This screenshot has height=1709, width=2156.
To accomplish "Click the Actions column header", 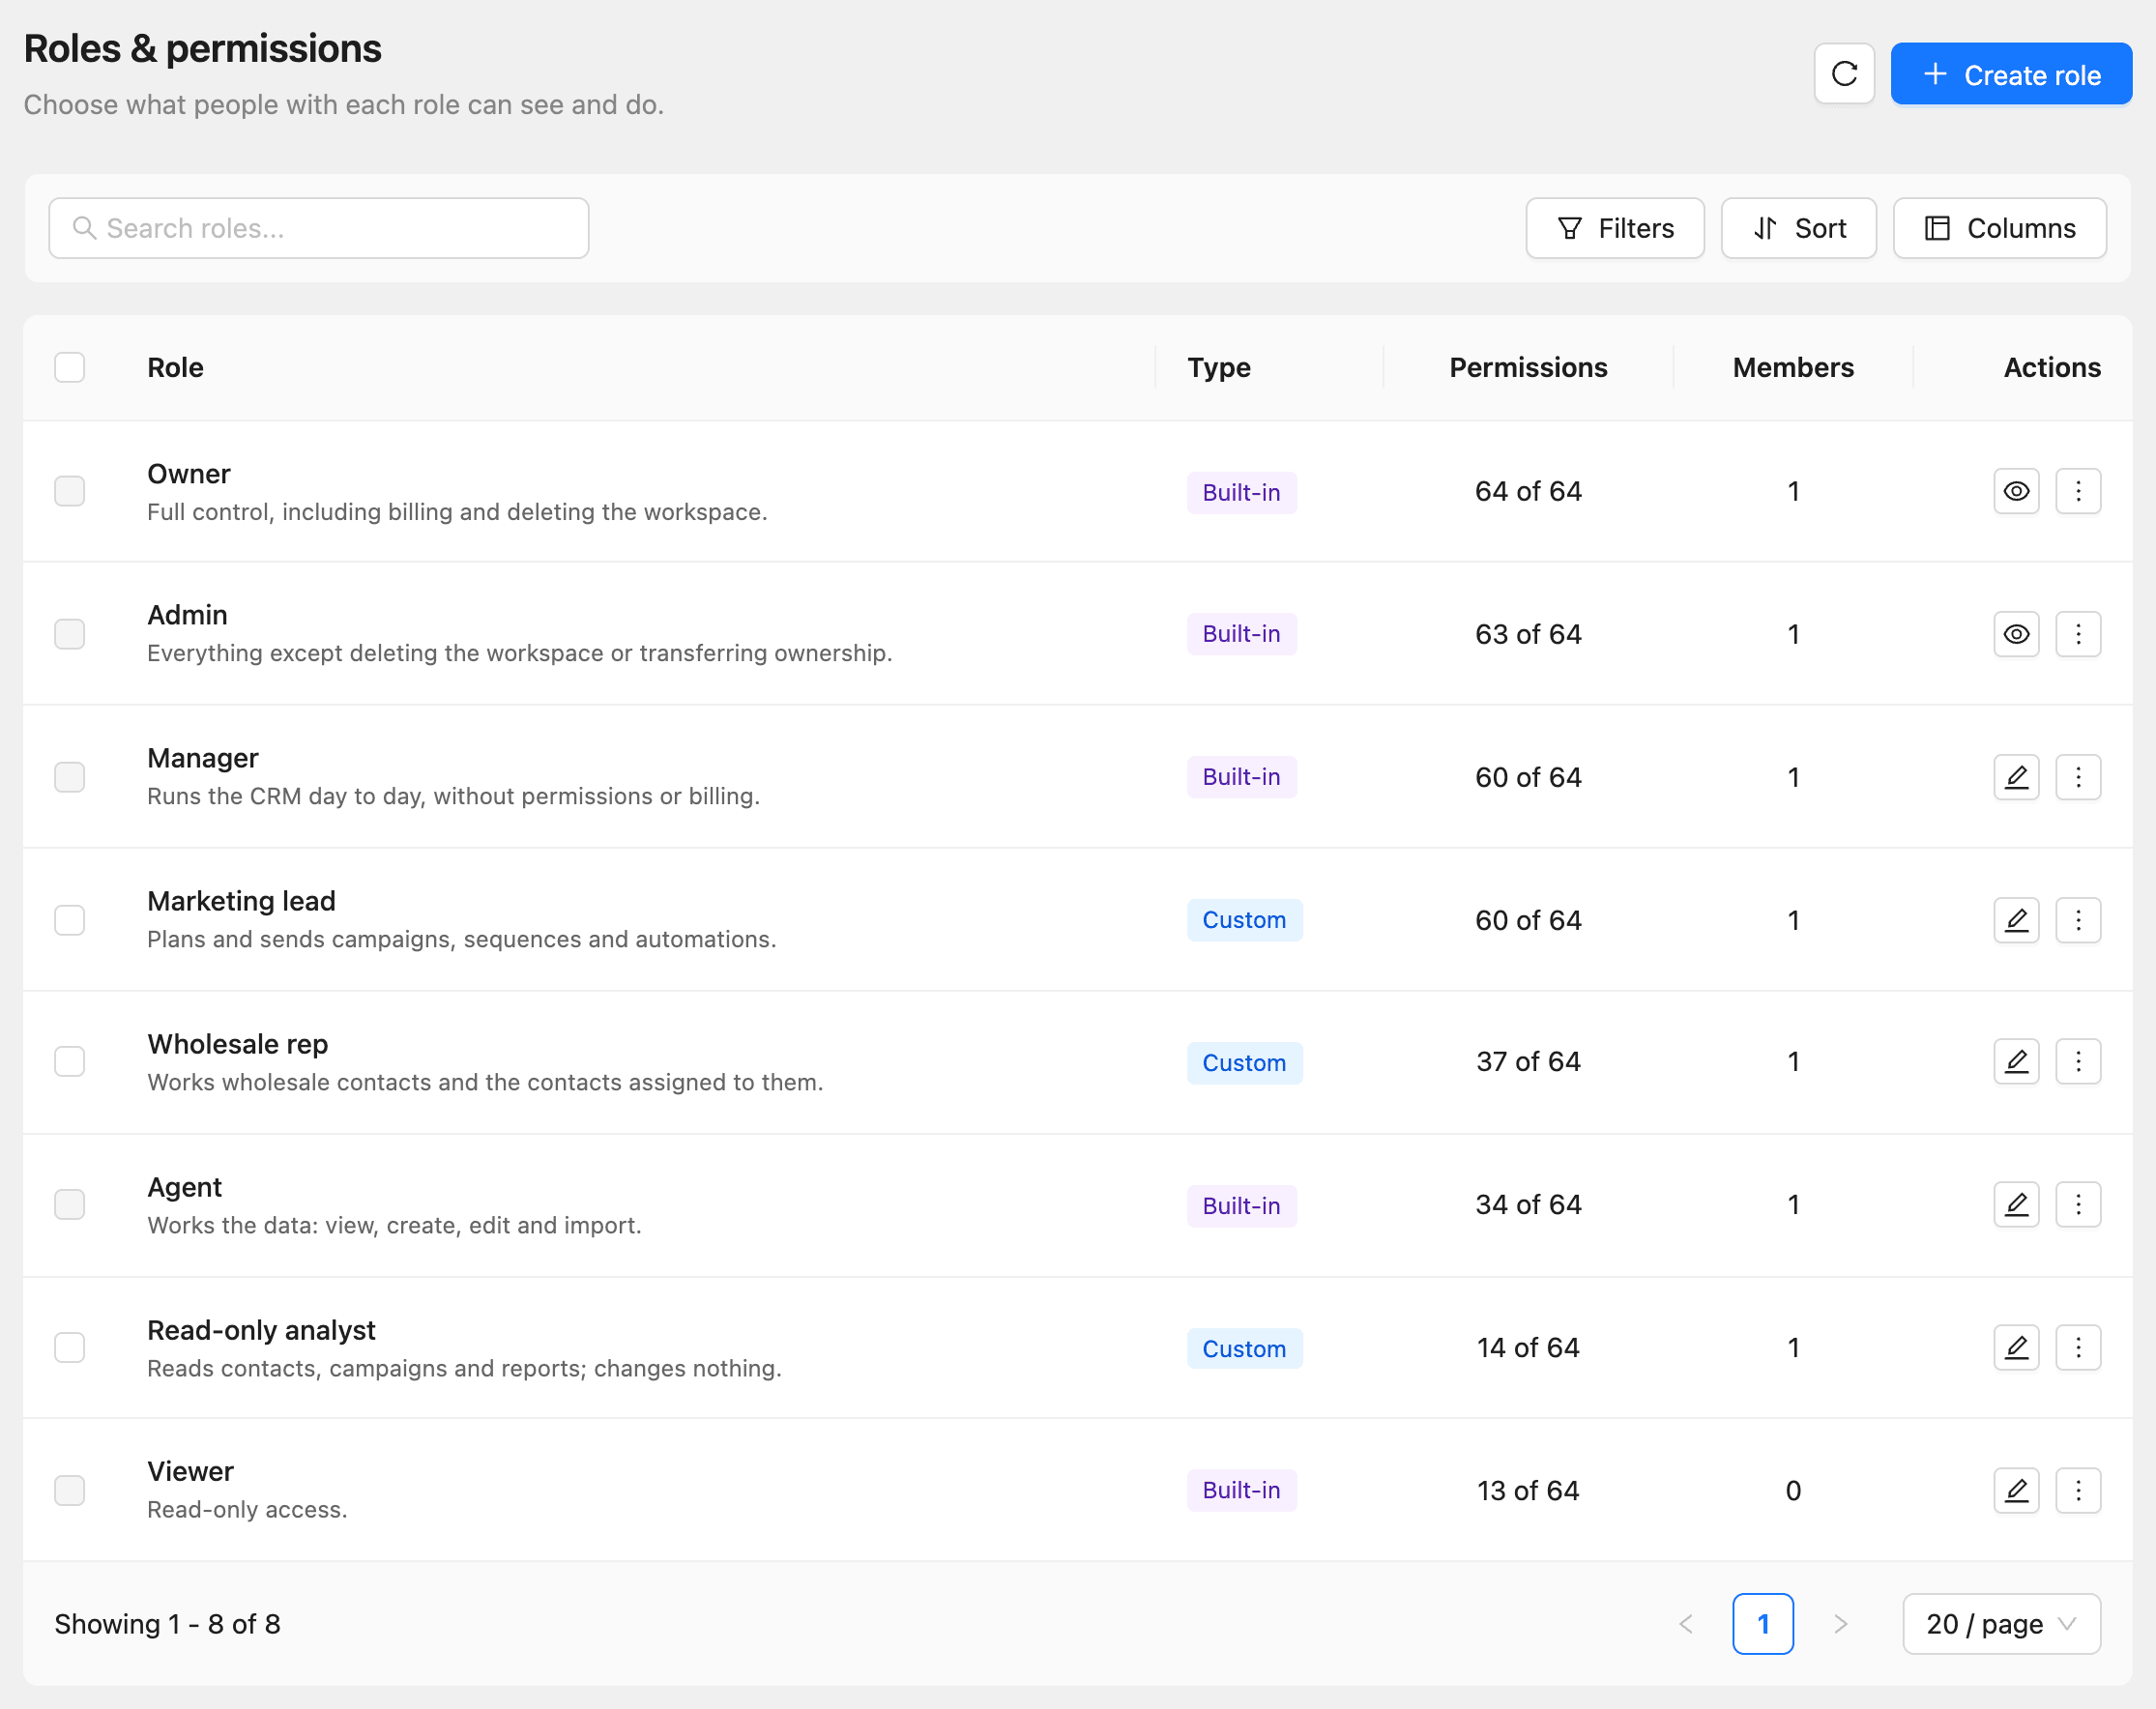I will 2052,367.
